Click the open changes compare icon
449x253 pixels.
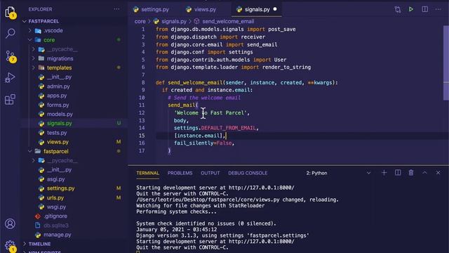398,9
